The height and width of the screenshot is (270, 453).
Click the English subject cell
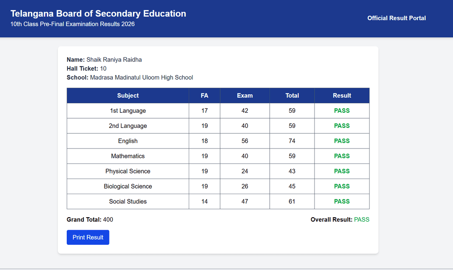[x=128, y=141]
